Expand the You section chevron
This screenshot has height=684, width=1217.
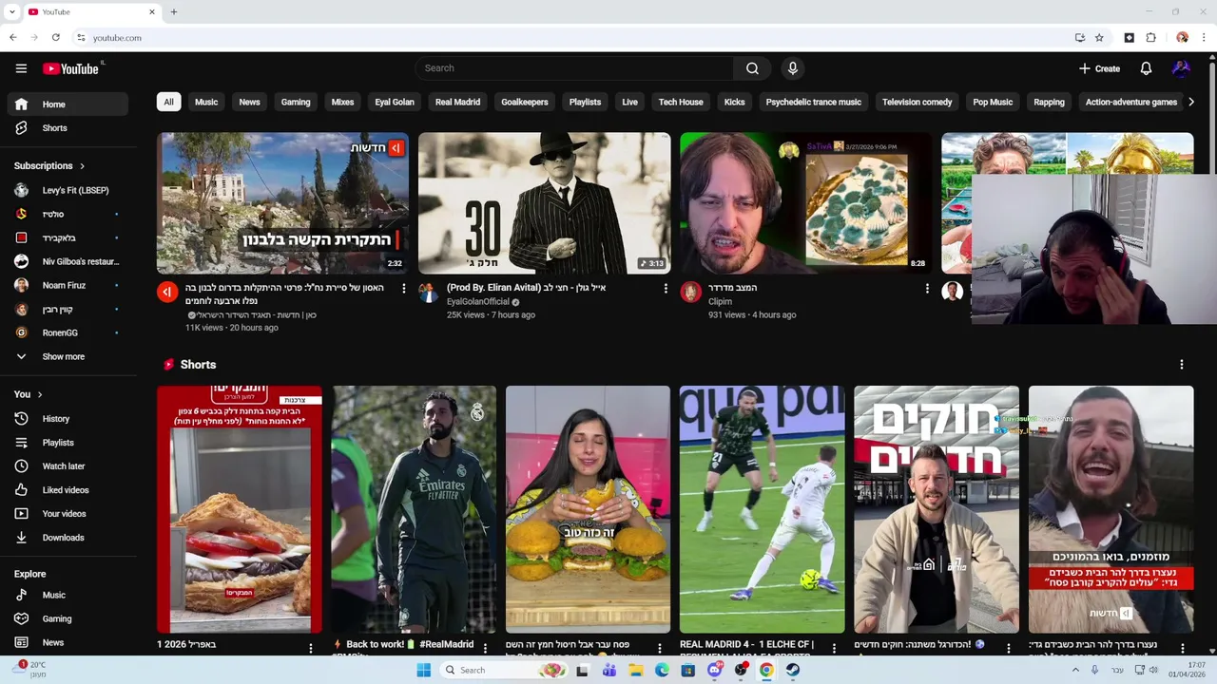pos(40,394)
